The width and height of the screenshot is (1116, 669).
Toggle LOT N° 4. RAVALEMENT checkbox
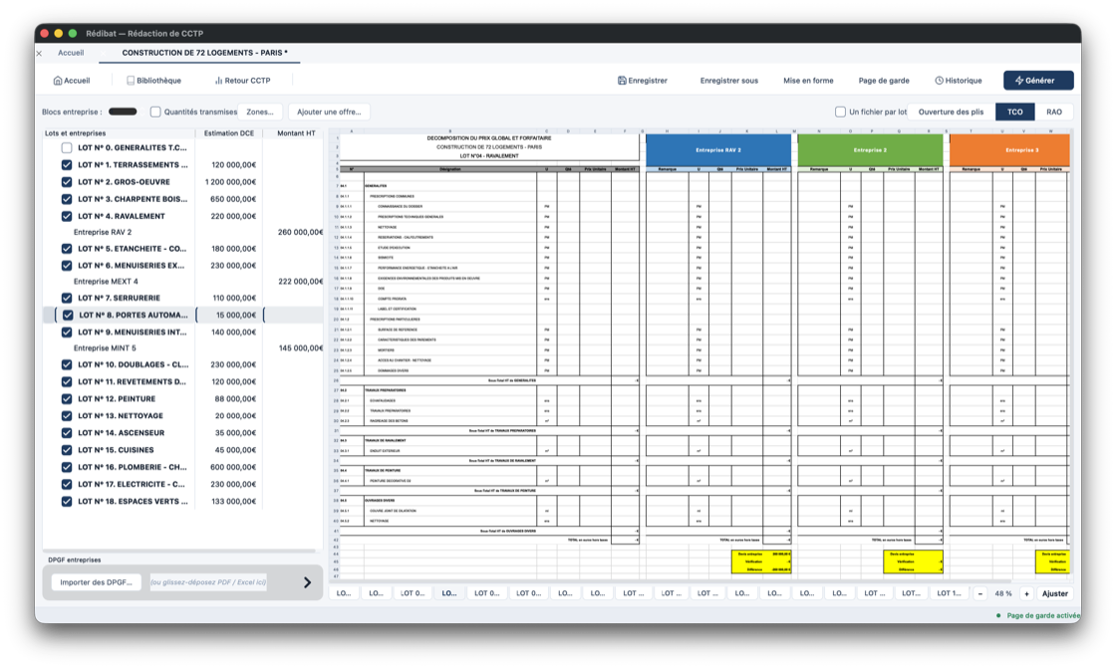[67, 216]
